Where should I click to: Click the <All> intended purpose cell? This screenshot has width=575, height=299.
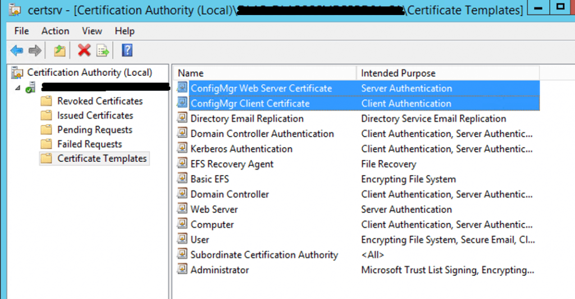[372, 255]
